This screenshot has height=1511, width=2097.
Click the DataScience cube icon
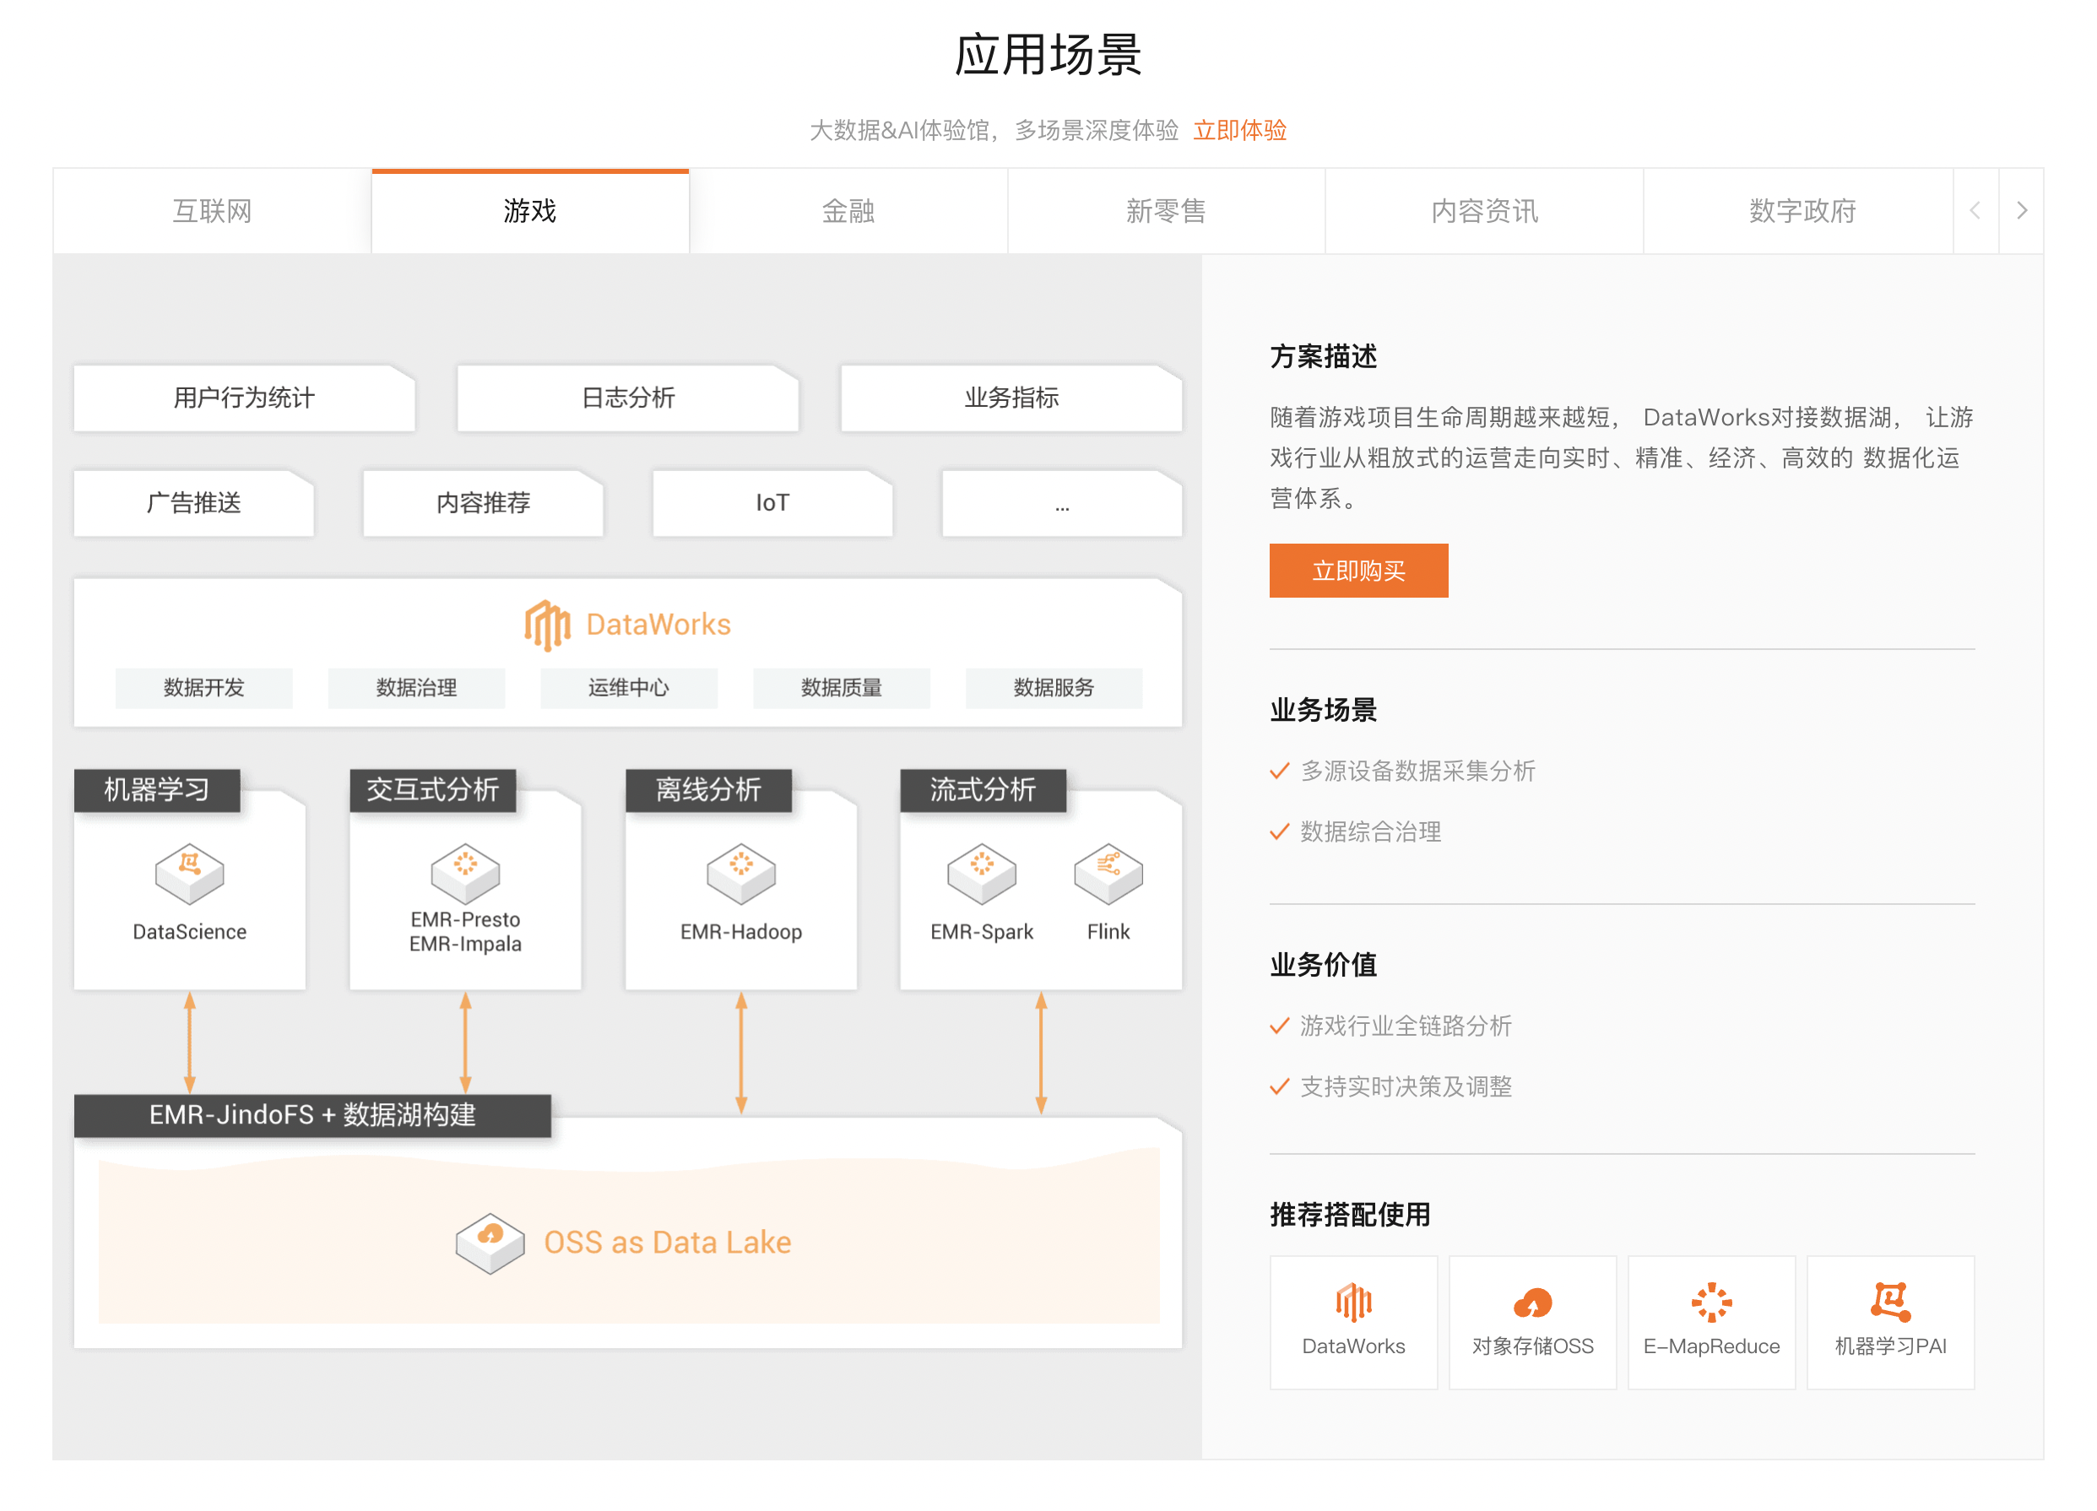pyautogui.click(x=190, y=873)
